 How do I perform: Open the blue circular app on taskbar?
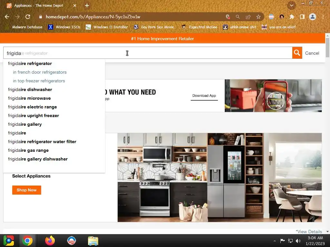click(71, 241)
